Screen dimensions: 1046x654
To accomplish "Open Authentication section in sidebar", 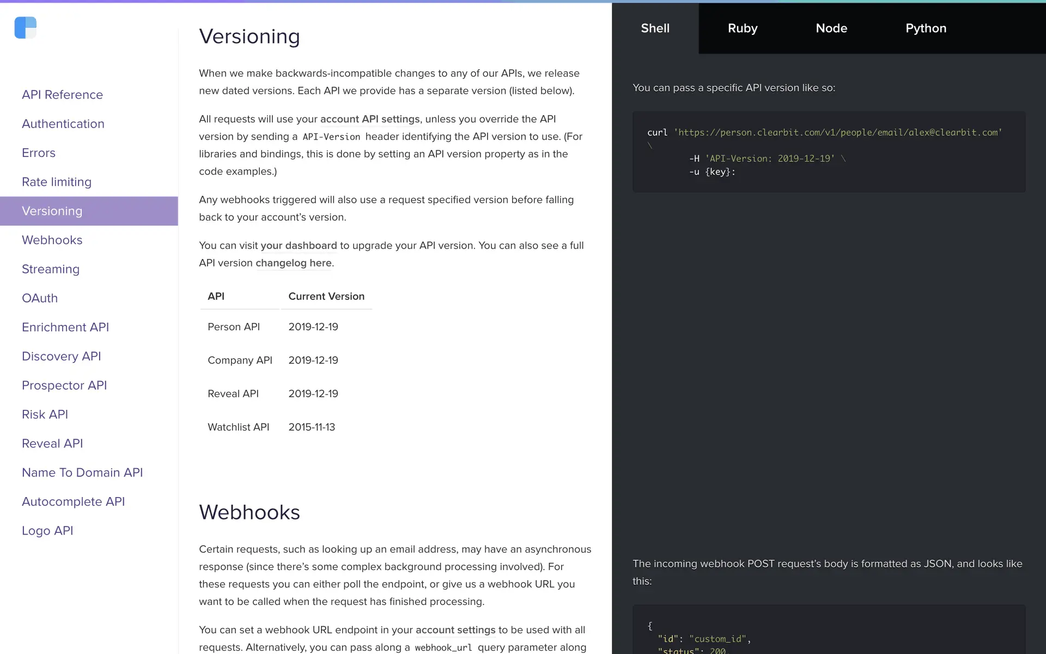I will point(63,124).
